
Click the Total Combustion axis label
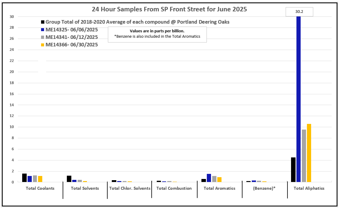coord(174,188)
